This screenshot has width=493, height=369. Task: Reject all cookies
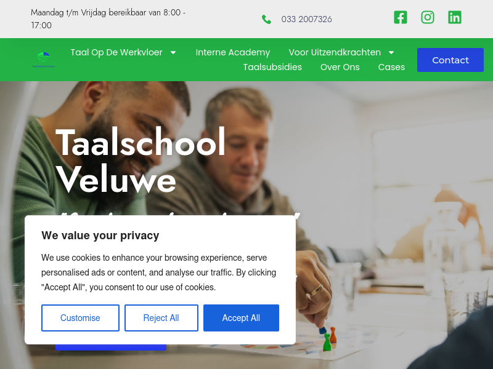click(161, 318)
